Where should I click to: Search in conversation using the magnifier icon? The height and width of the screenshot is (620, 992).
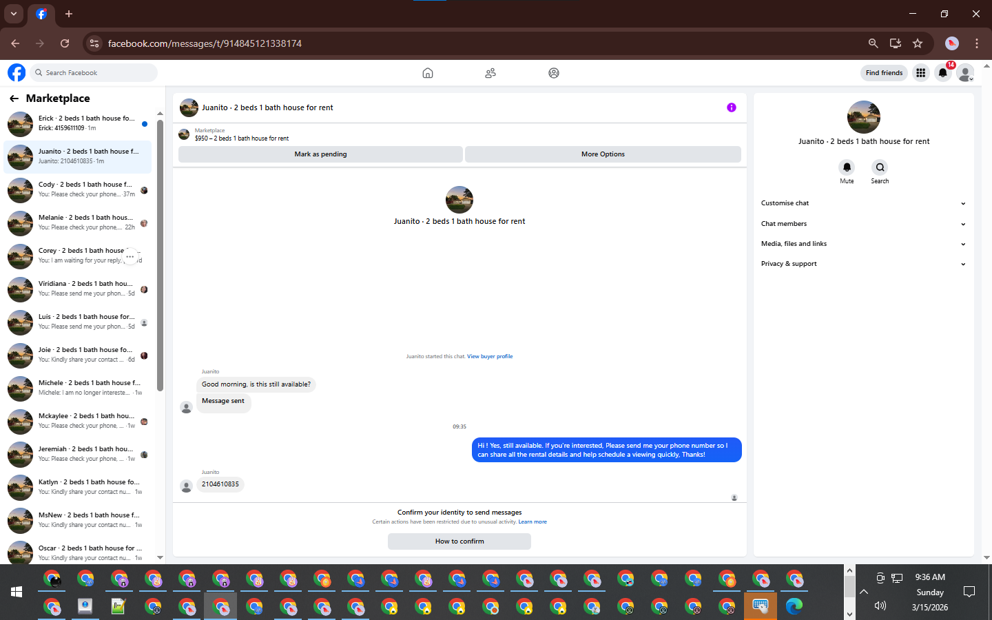point(880,167)
